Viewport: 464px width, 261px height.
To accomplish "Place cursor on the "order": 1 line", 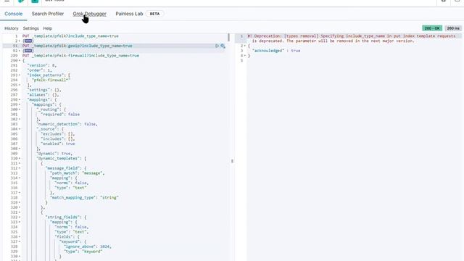I will (39, 70).
